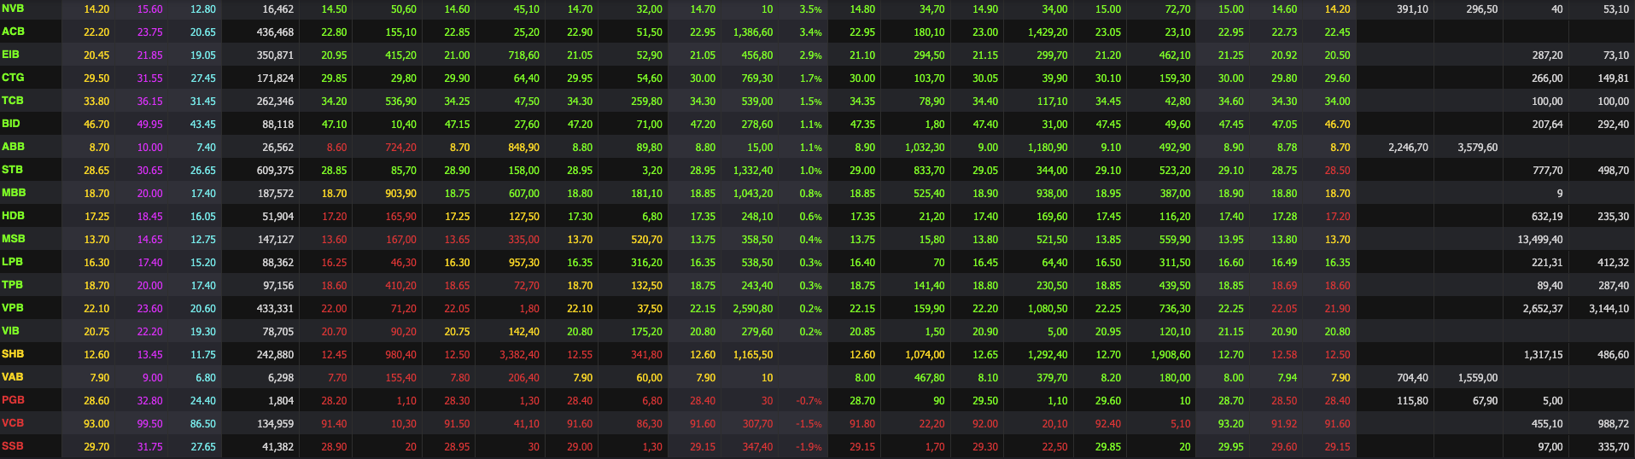Image resolution: width=1635 pixels, height=459 pixels.
Task: Select NVB percent change 3.5%
Action: click(810, 9)
